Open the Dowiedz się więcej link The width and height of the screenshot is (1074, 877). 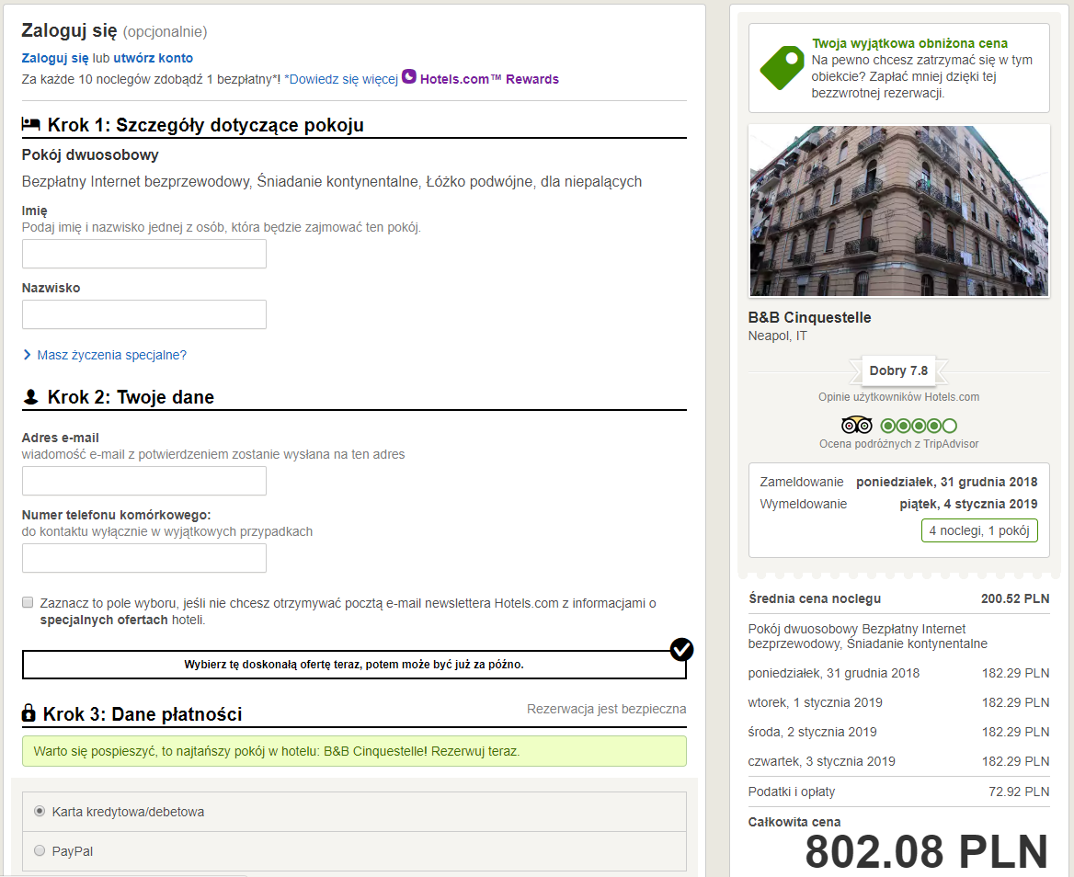341,79
